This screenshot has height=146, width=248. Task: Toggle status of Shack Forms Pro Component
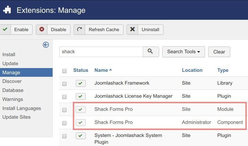[x=81, y=122]
